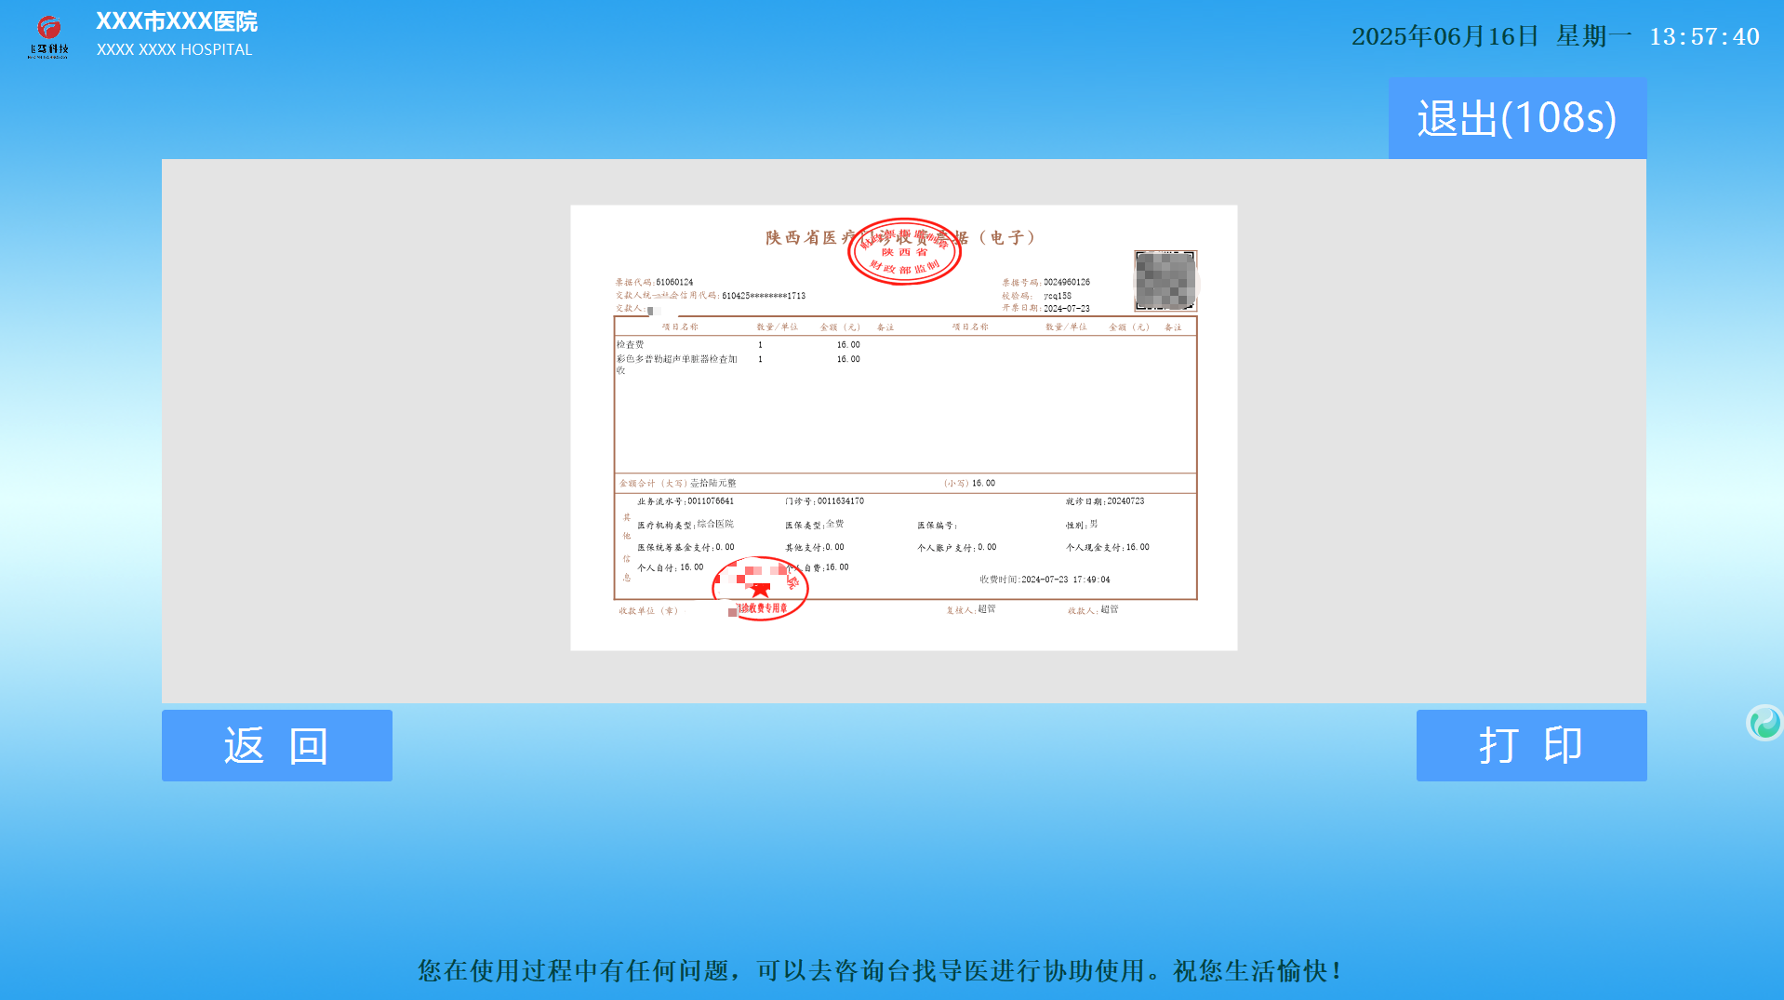
Task: Click the 校验码 ycq158 text
Action: point(1036,296)
